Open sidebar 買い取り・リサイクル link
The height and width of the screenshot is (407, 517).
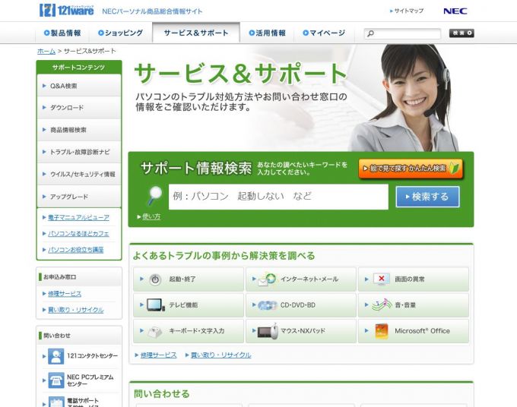(76, 310)
